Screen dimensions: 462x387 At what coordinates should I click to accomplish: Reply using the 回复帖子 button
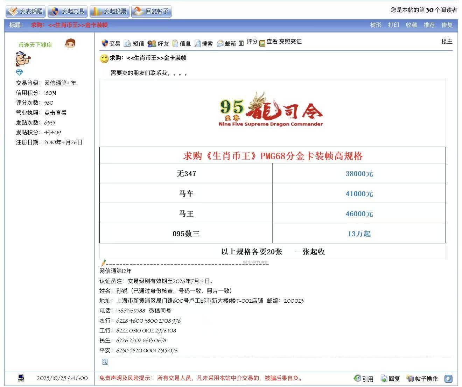(x=151, y=11)
